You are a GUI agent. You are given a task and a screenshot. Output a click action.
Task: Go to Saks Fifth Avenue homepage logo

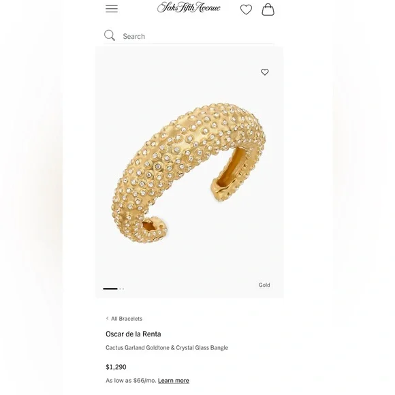click(x=189, y=7)
